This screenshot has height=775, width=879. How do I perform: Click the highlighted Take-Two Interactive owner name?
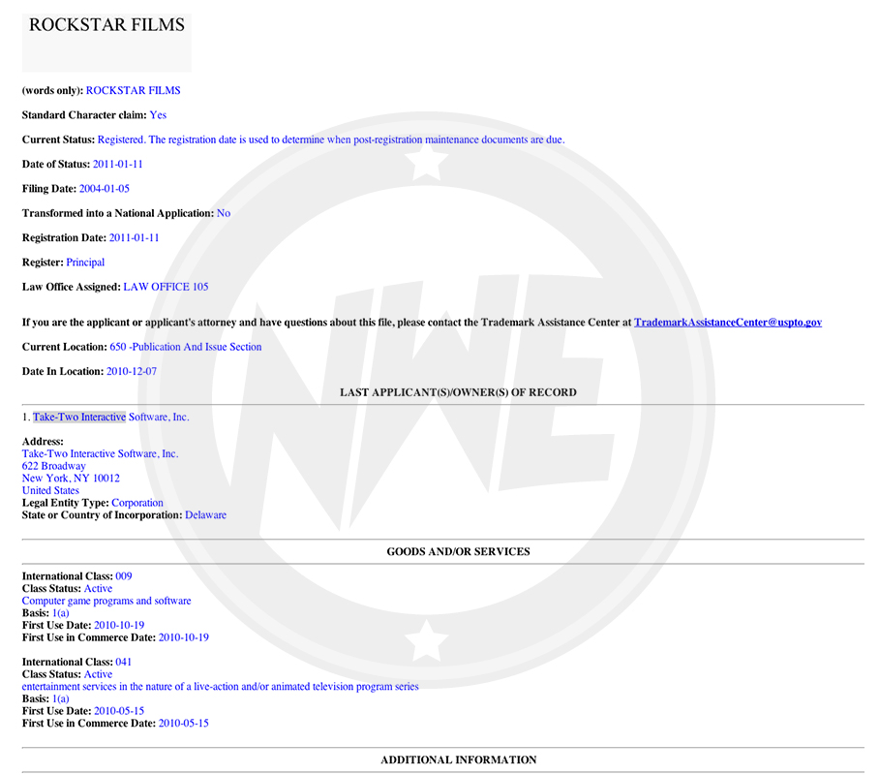click(79, 417)
